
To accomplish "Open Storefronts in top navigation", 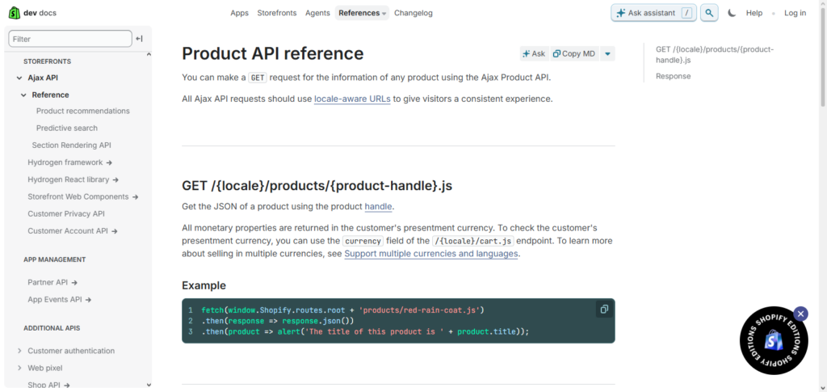I will [277, 13].
